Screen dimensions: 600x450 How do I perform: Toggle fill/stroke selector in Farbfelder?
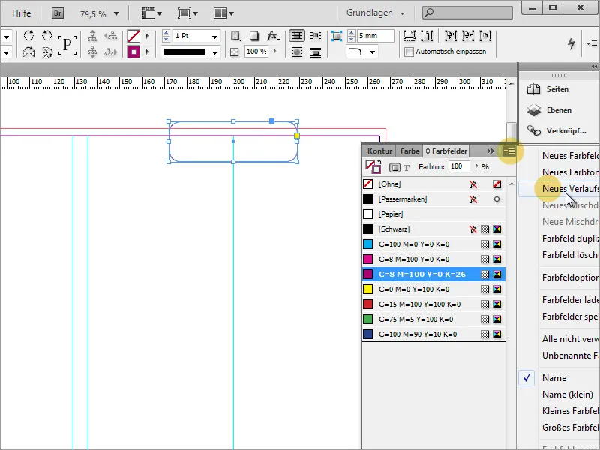[373, 166]
